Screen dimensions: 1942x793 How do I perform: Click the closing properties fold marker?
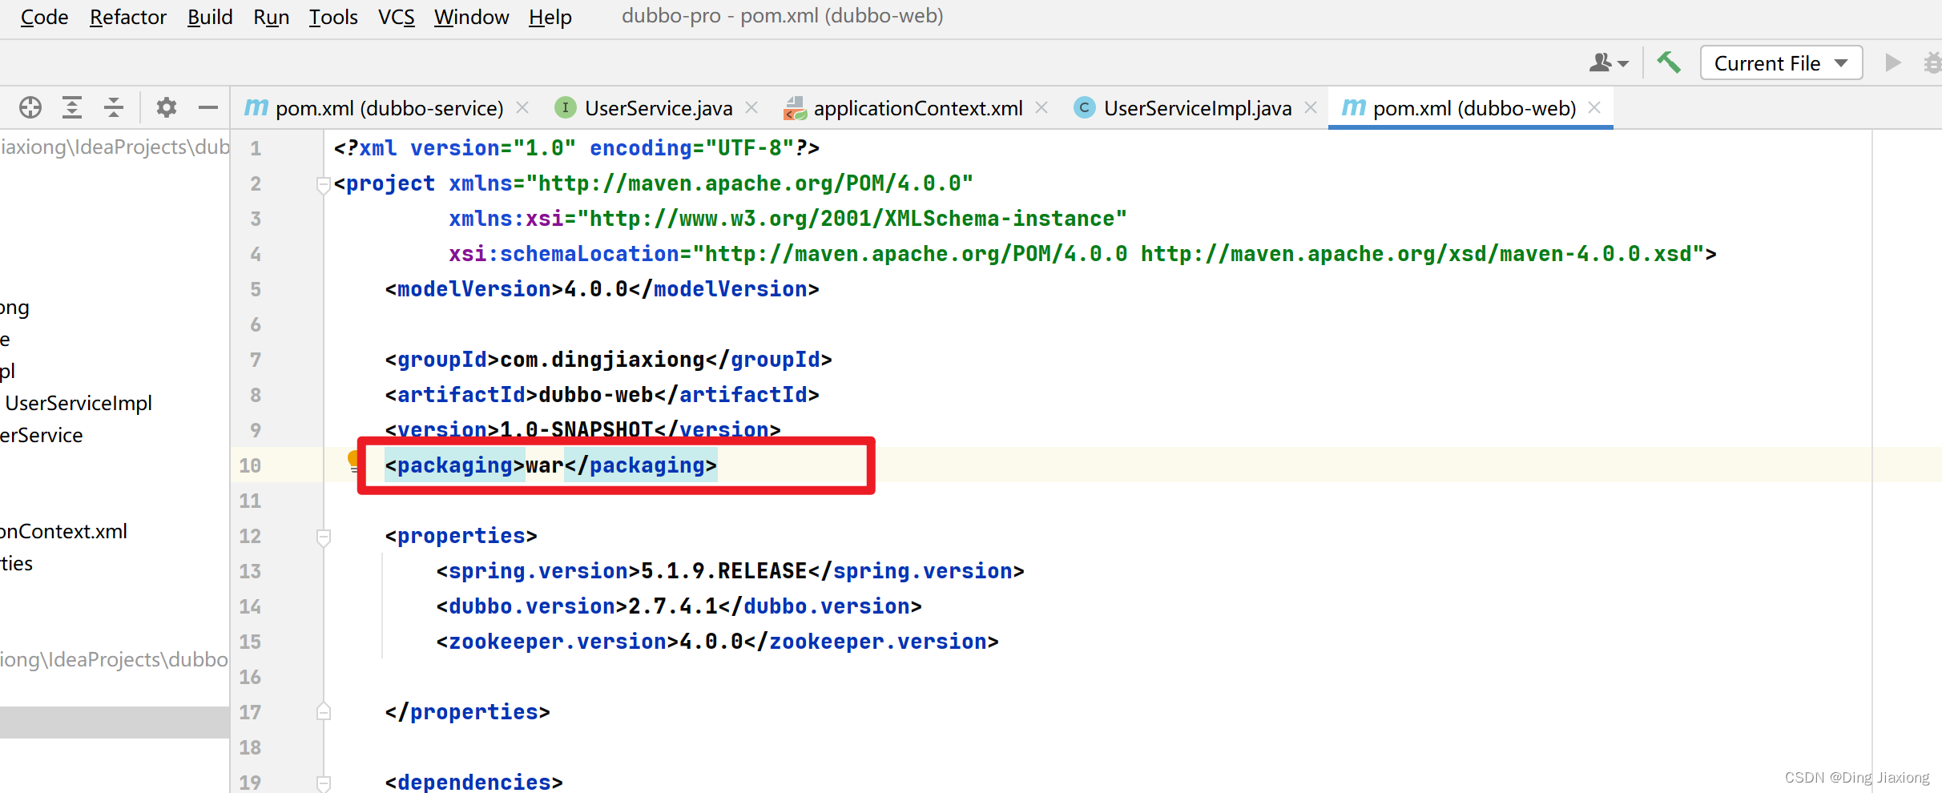pyautogui.click(x=324, y=710)
